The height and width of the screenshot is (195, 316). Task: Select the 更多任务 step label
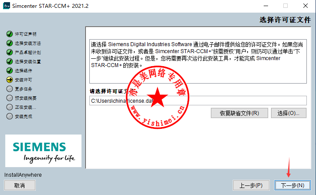(24, 89)
